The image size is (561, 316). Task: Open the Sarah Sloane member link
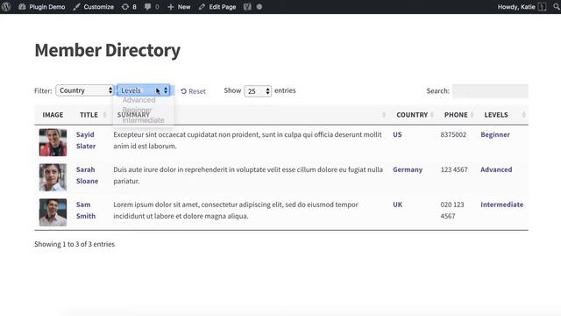click(x=87, y=176)
